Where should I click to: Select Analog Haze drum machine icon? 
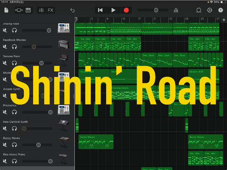(x=64, y=28)
